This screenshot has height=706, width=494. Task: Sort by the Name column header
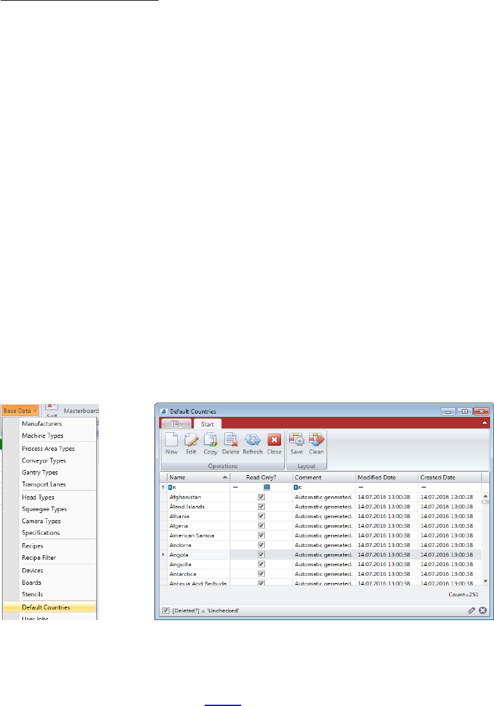pyautogui.click(x=199, y=477)
